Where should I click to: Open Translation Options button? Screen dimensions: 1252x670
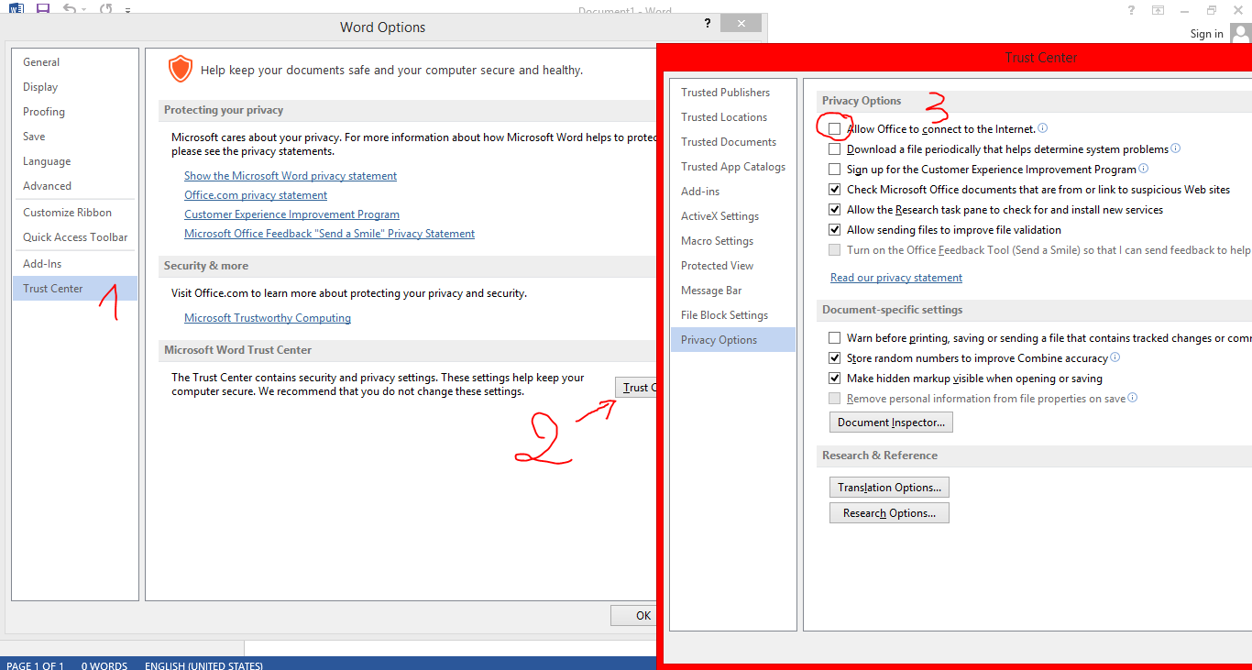(x=889, y=488)
